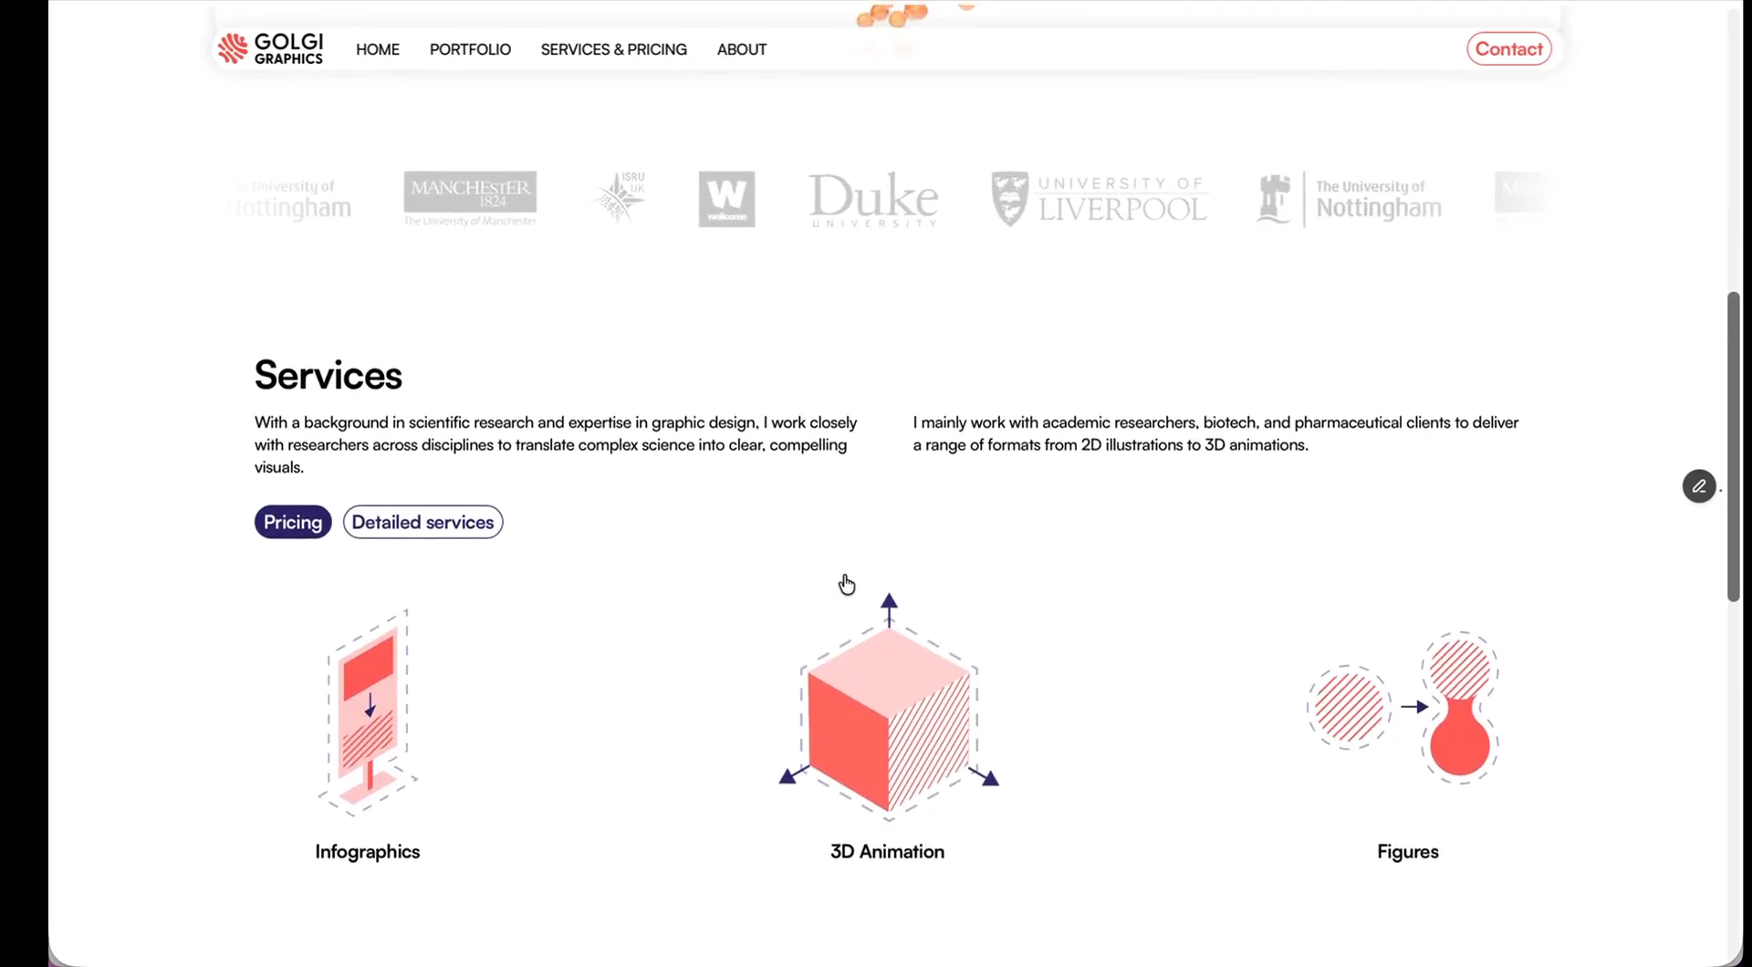Screen dimensions: 1752x967
Task: Open the Detailed services button
Action: click(422, 522)
